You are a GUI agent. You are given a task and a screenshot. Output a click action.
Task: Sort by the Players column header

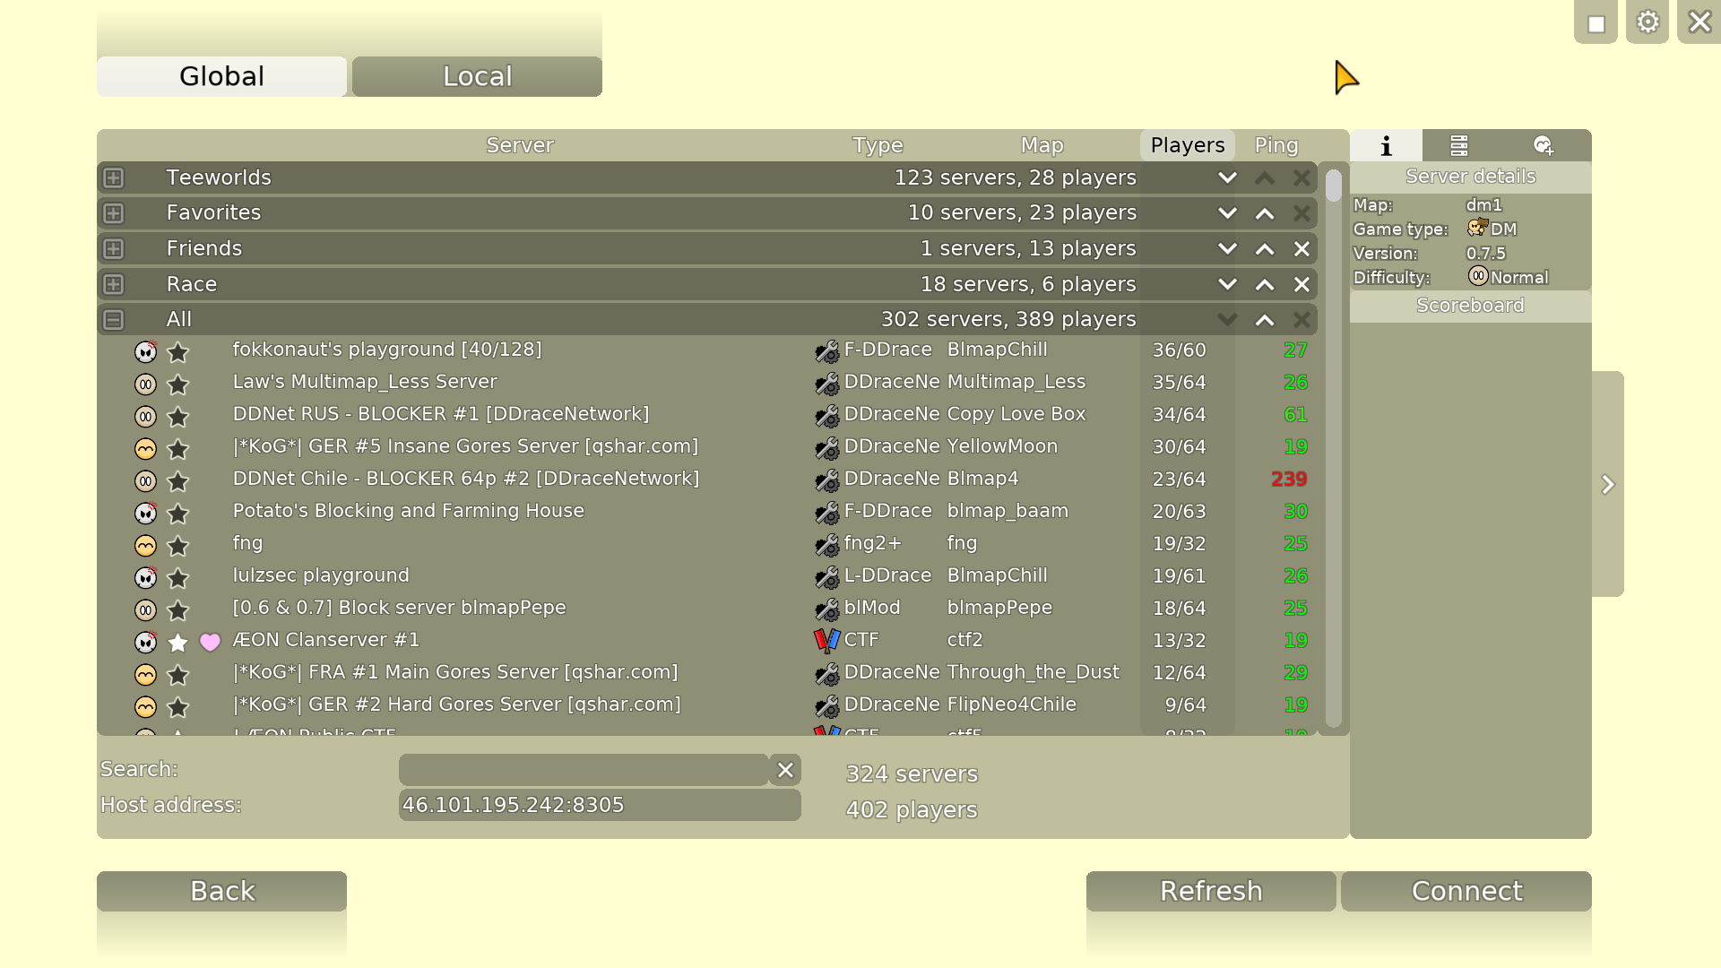pos(1188,145)
